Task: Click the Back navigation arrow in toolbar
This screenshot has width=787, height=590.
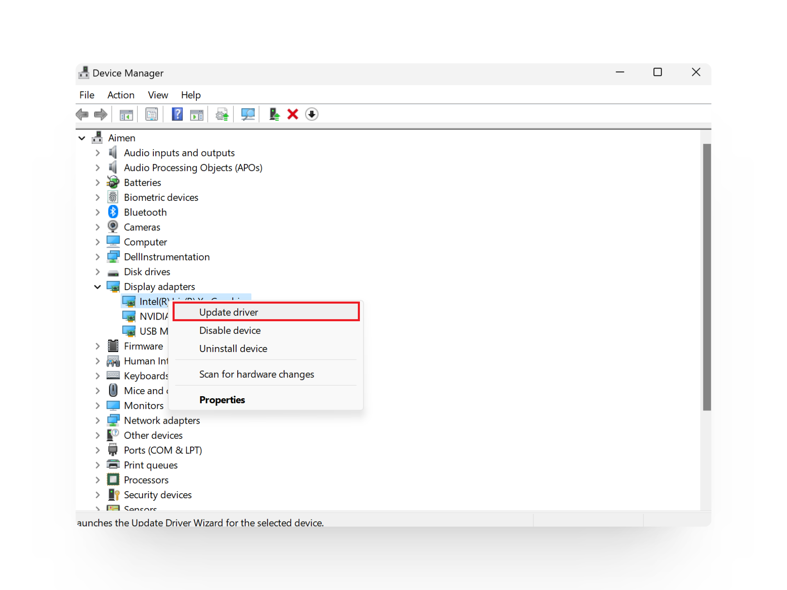Action: [x=82, y=114]
